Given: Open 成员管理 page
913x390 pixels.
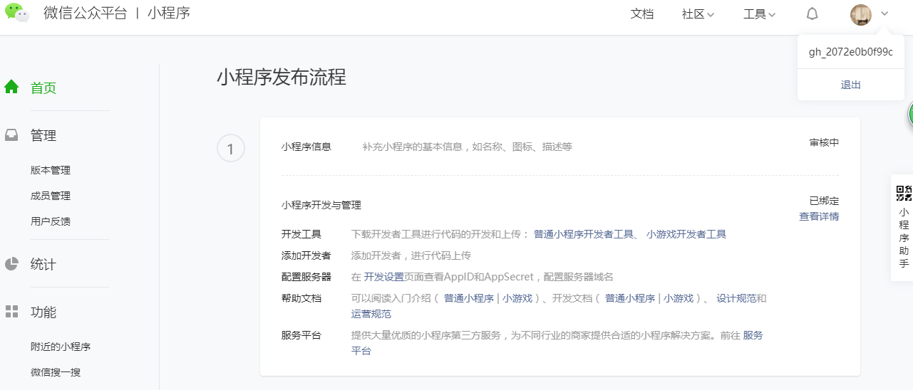Looking at the screenshot, I should click(51, 196).
